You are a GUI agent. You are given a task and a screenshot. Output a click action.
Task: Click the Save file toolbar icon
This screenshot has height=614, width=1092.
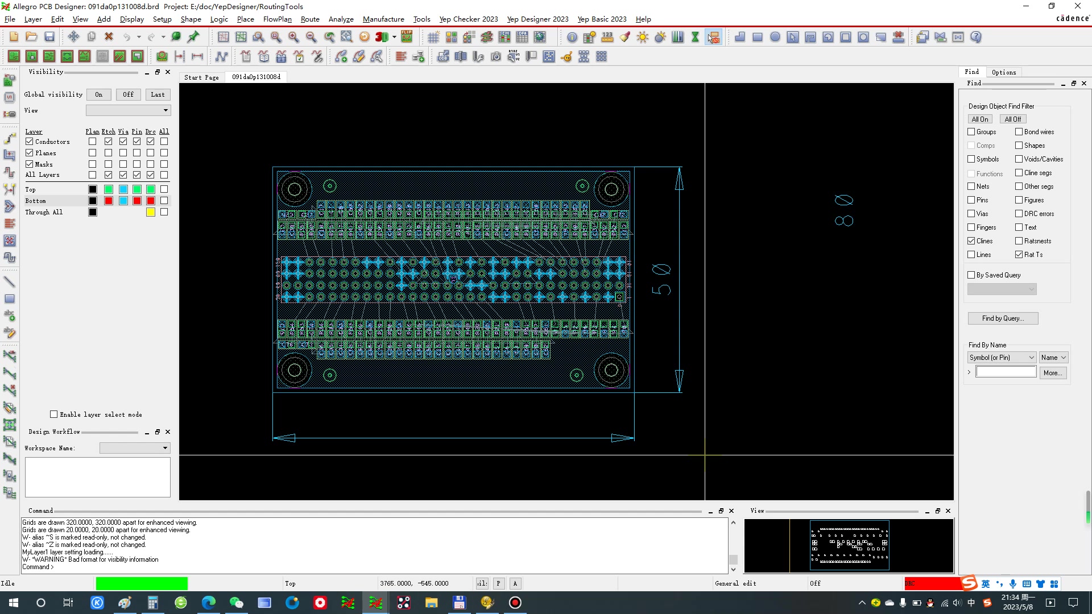pos(49,37)
